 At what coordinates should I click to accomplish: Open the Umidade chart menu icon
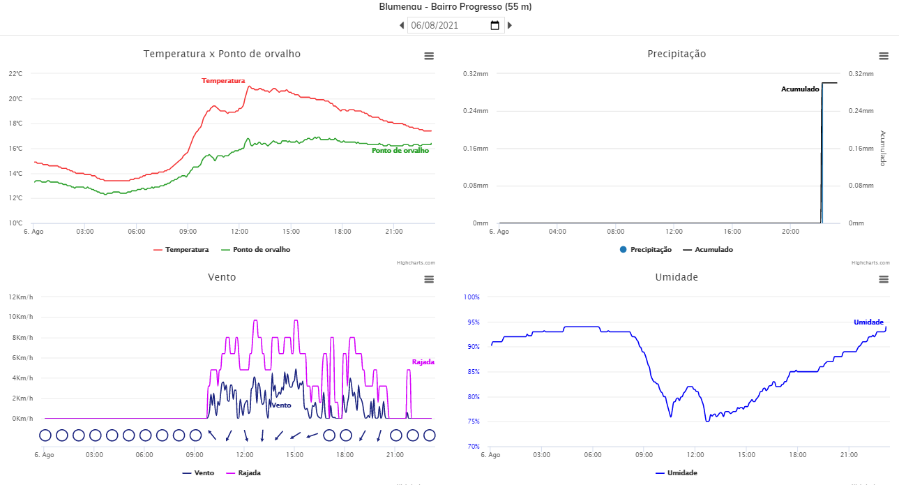click(884, 279)
